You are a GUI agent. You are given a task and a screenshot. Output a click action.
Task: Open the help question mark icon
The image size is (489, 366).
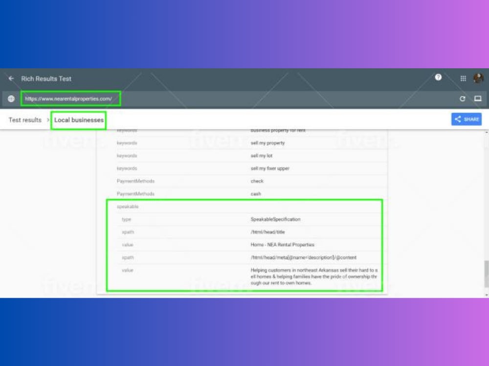pyautogui.click(x=438, y=77)
